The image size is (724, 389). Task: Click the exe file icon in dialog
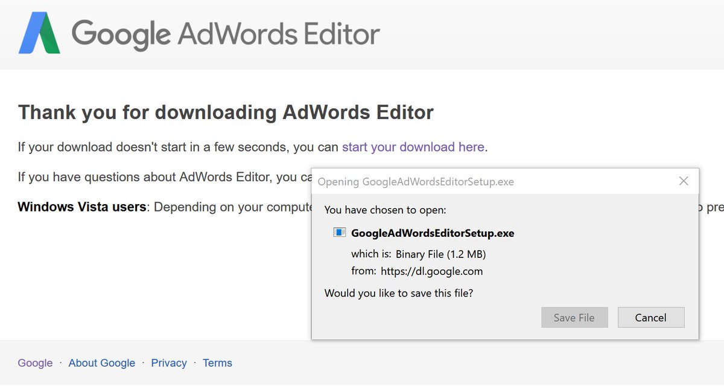tap(340, 233)
